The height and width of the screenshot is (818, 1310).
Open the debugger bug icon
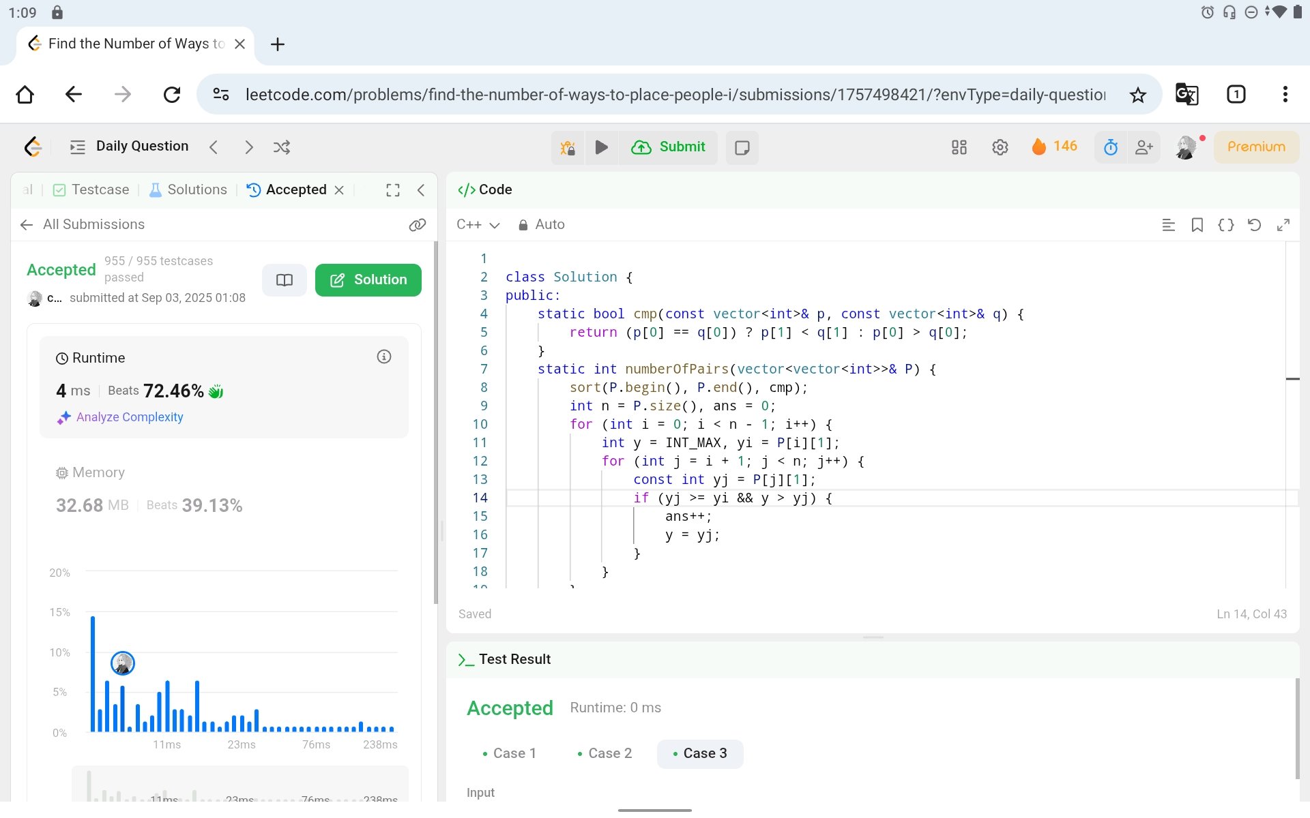click(568, 147)
